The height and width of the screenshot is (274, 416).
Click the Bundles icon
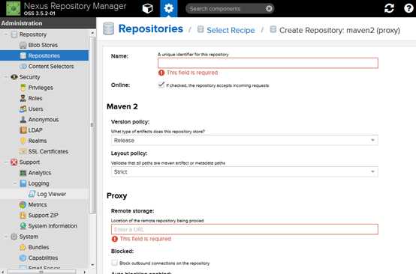click(x=23, y=247)
